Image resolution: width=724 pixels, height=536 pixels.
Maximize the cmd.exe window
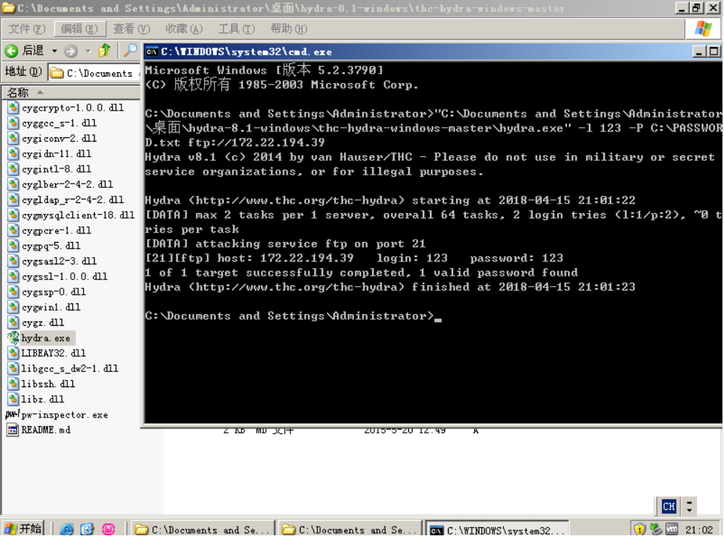coord(714,52)
